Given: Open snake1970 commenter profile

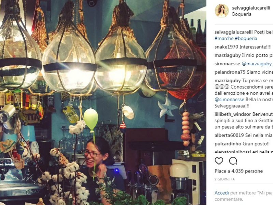Looking at the screenshot, I should 226,47.
